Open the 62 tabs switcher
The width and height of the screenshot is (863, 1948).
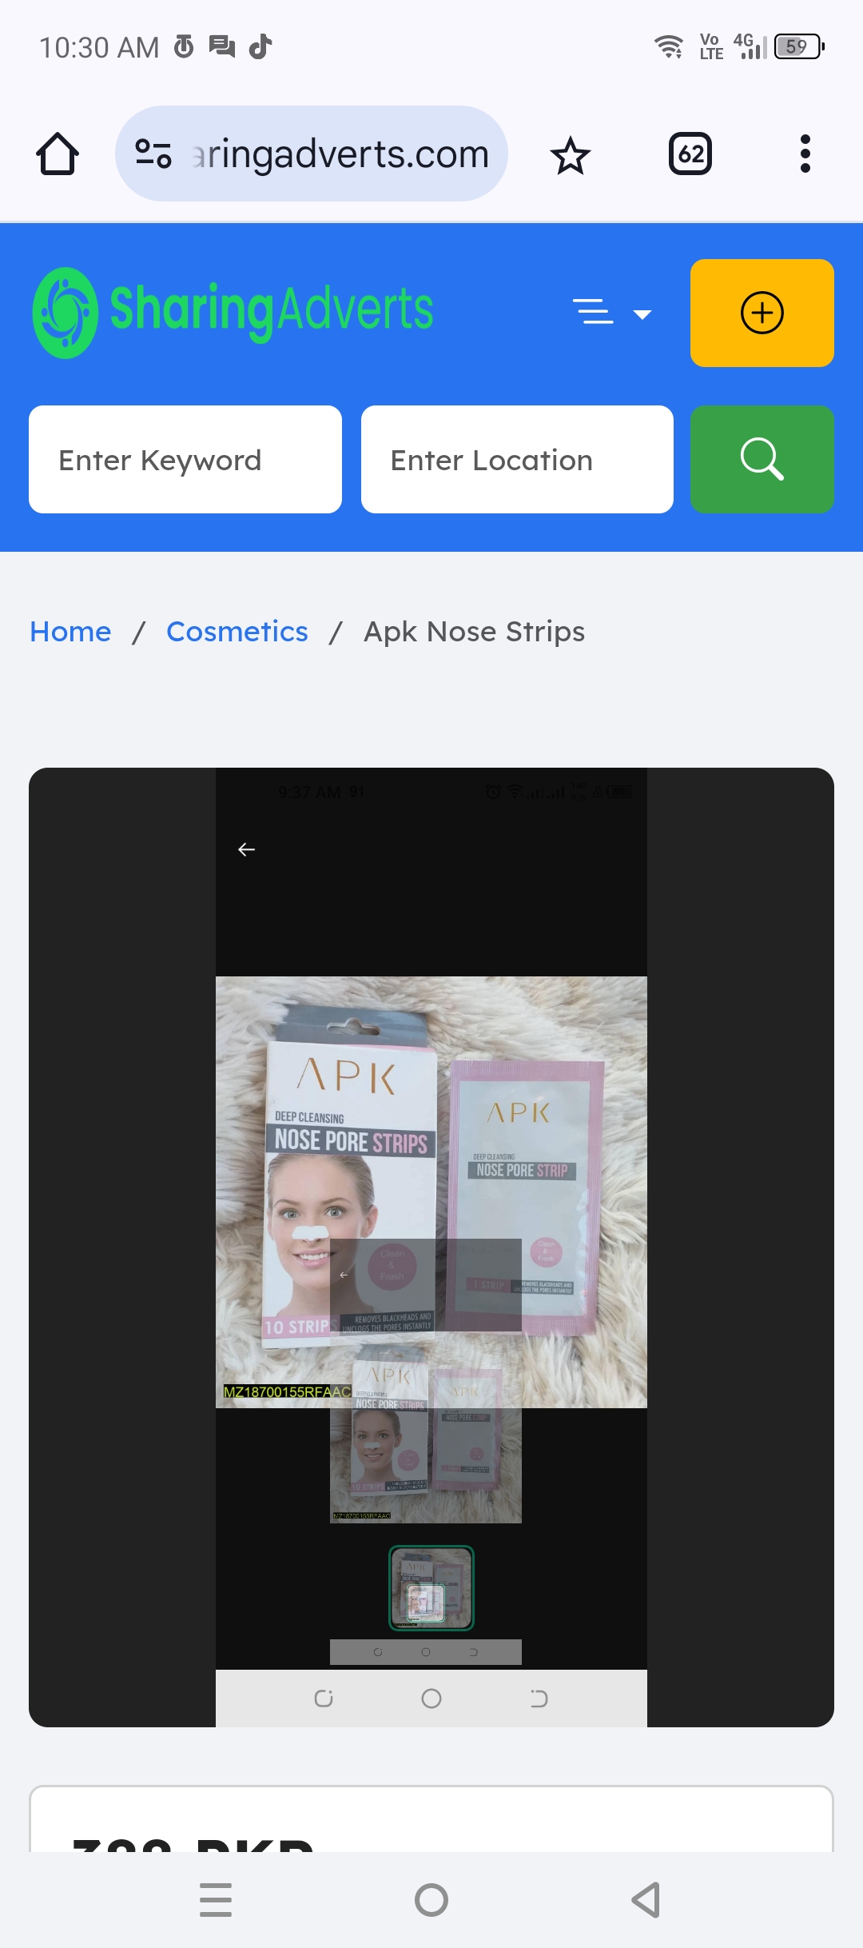[690, 154]
